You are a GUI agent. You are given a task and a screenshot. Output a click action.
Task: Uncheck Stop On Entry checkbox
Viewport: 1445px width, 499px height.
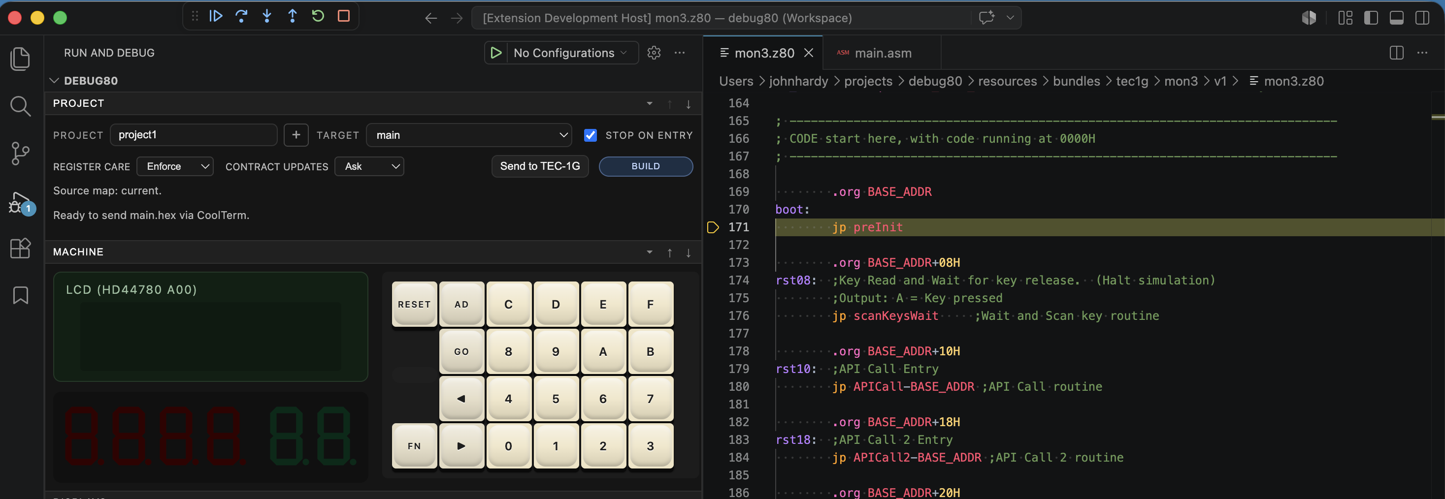point(591,135)
